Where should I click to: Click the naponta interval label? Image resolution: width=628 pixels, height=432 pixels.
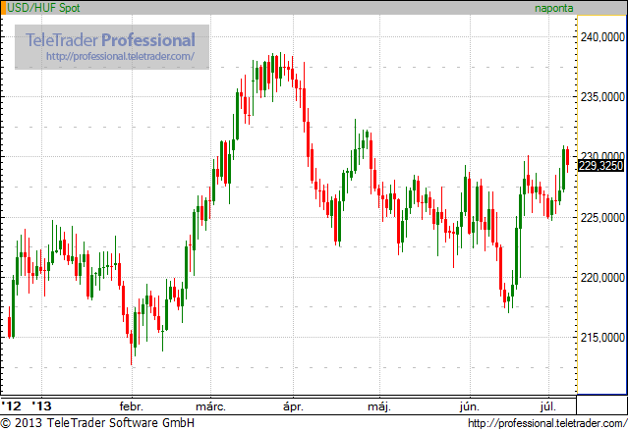coord(554,8)
